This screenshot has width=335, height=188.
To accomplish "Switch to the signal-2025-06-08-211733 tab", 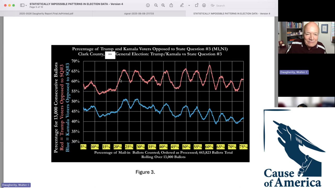I will click(139, 14).
